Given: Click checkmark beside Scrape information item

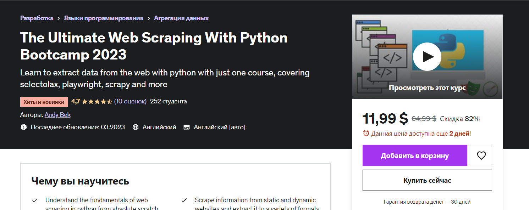Looking at the screenshot, I should 184,200.
